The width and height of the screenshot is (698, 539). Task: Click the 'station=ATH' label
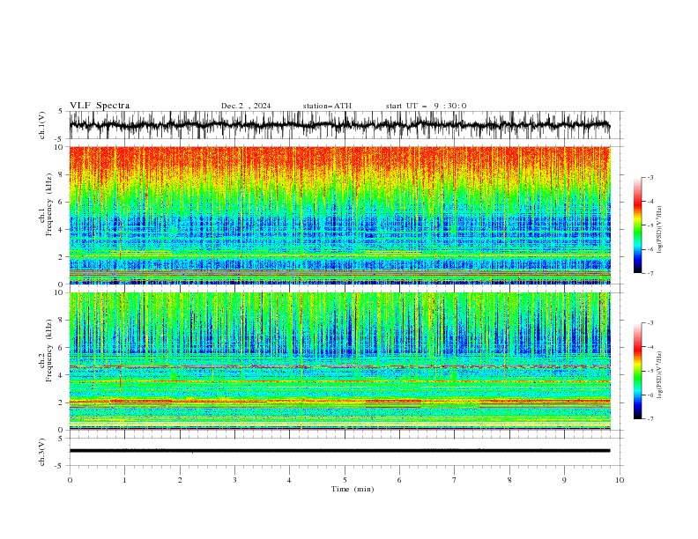pos(327,106)
